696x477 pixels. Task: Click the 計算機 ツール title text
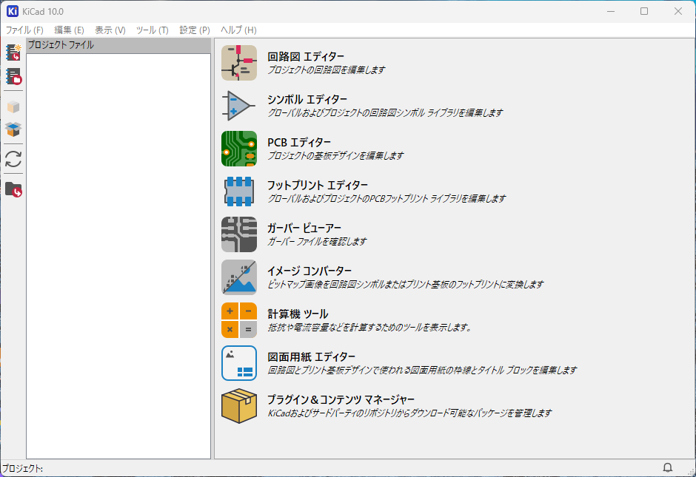click(298, 314)
